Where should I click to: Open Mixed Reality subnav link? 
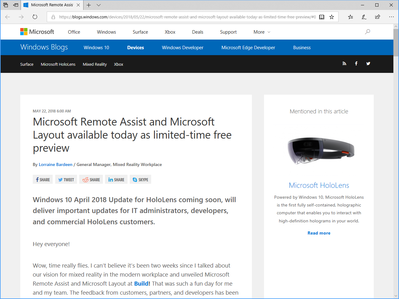[x=95, y=64]
